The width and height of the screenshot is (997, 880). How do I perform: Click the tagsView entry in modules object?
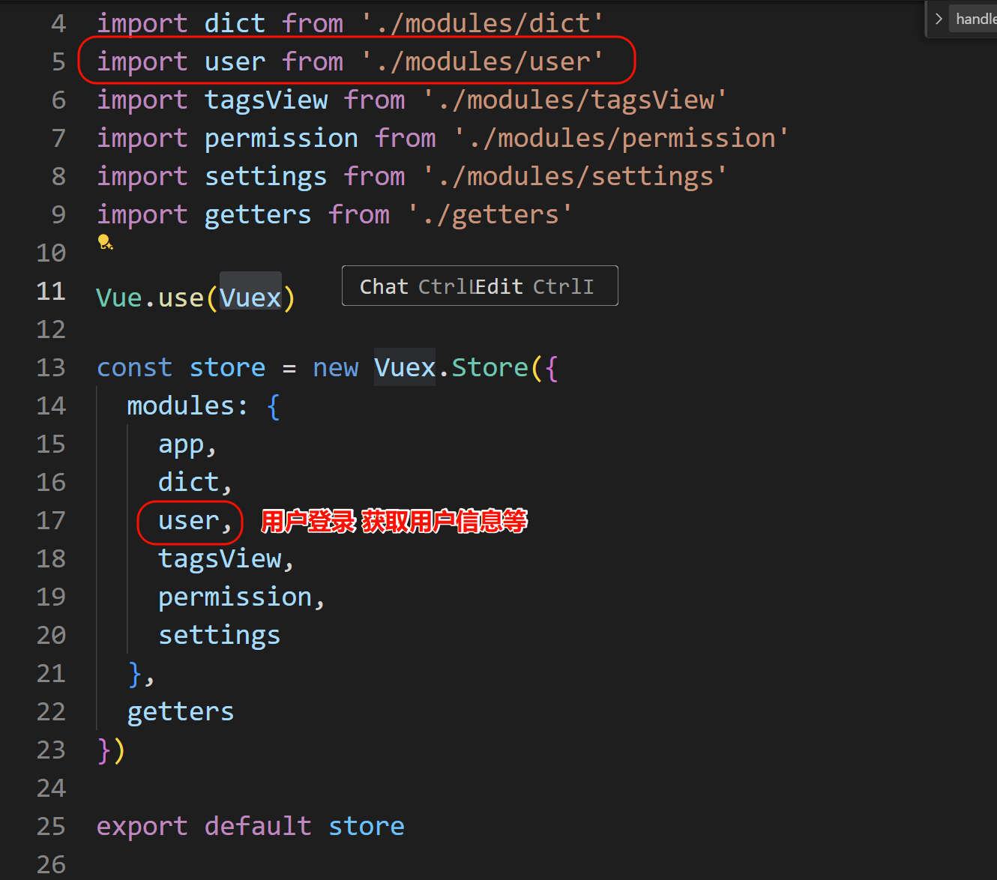coord(220,558)
